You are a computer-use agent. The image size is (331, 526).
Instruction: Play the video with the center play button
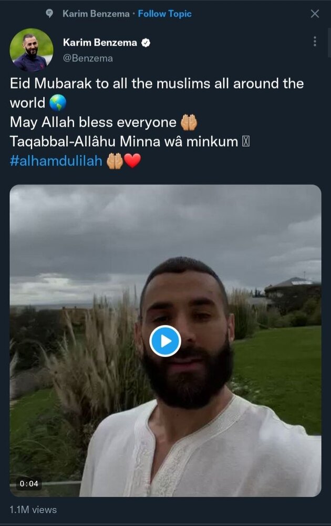pos(165,341)
